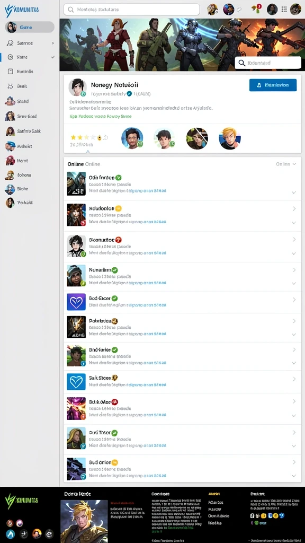The width and height of the screenshot is (305, 543).
Task: Open the Kdudonlon row via its right arrow
Action: (x=294, y=208)
